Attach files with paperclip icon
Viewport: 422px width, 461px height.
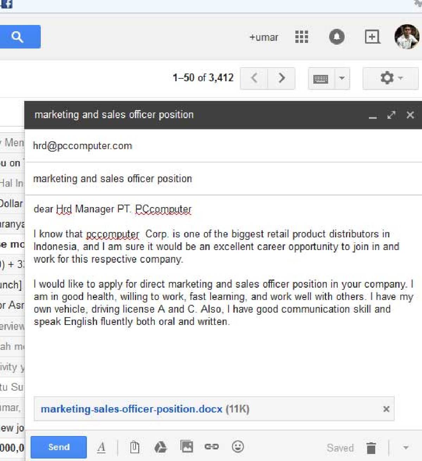134,447
